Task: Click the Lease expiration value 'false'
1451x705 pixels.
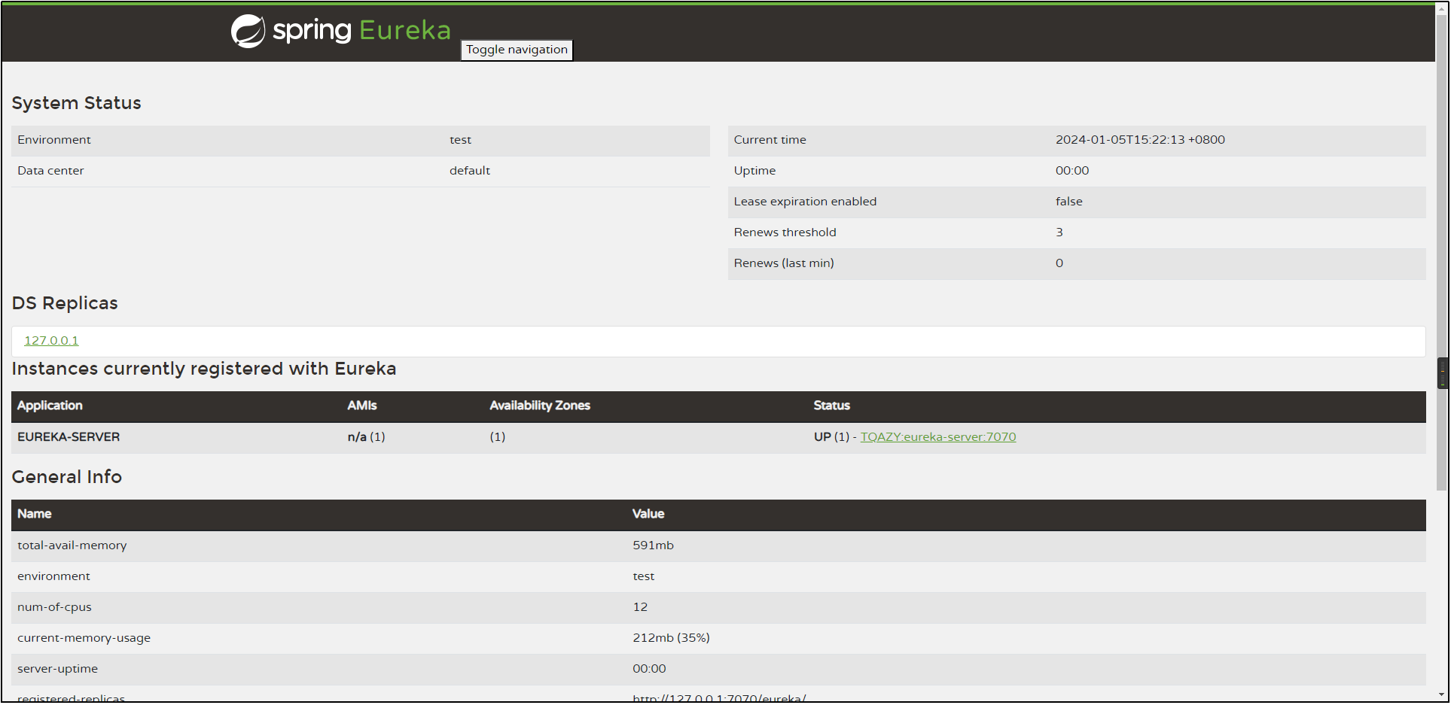Action: coord(1068,202)
